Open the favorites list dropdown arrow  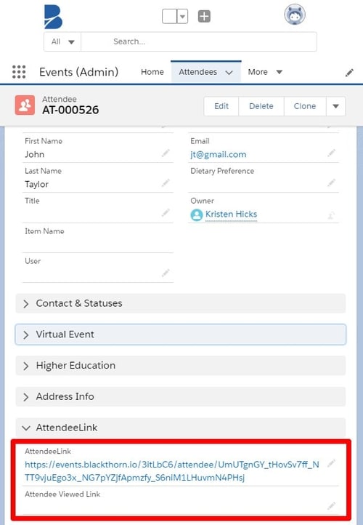point(182,17)
